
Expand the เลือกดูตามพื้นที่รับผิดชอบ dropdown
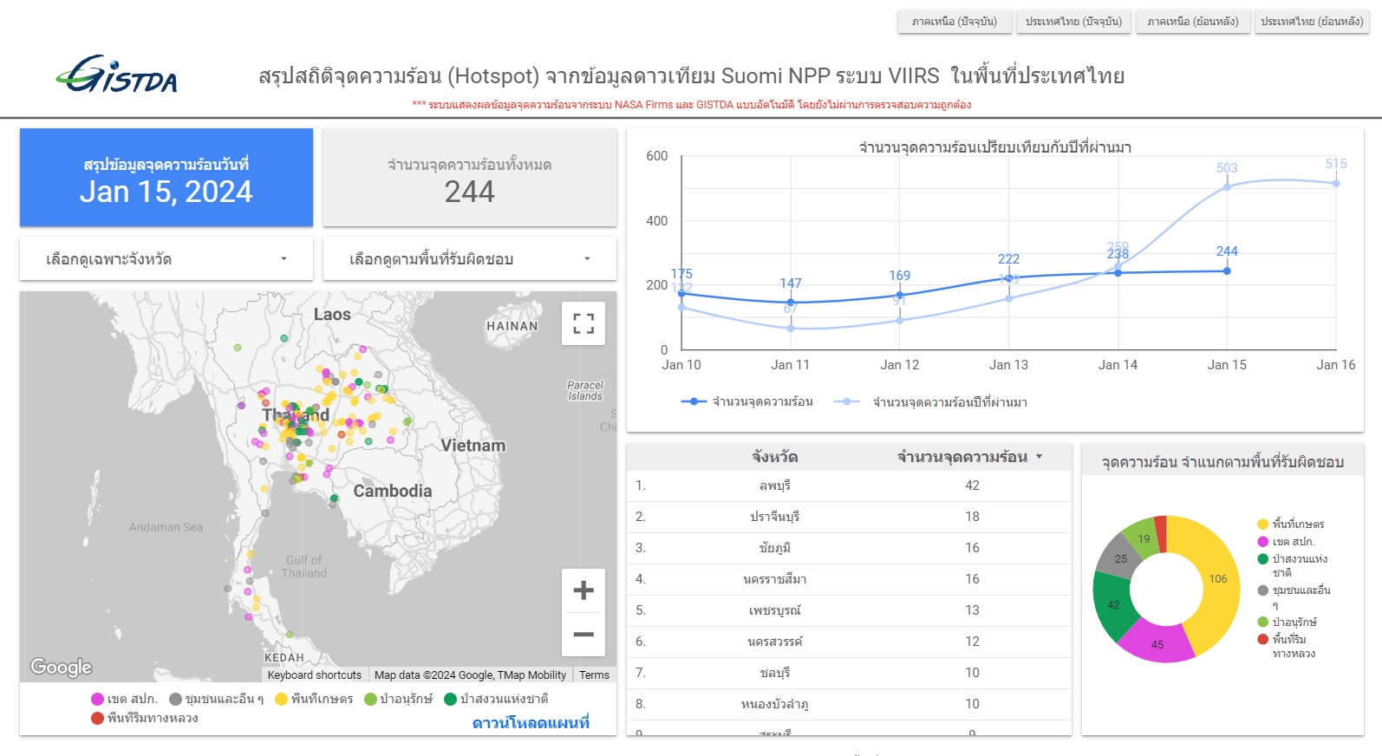tap(469, 259)
